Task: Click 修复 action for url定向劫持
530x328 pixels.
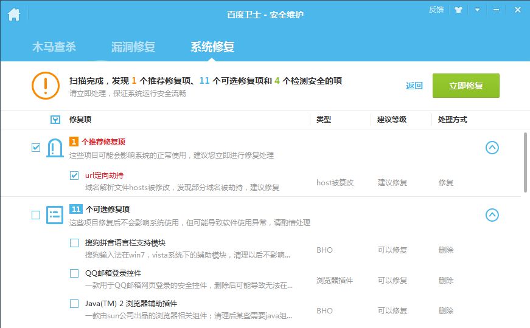Action: click(x=446, y=183)
